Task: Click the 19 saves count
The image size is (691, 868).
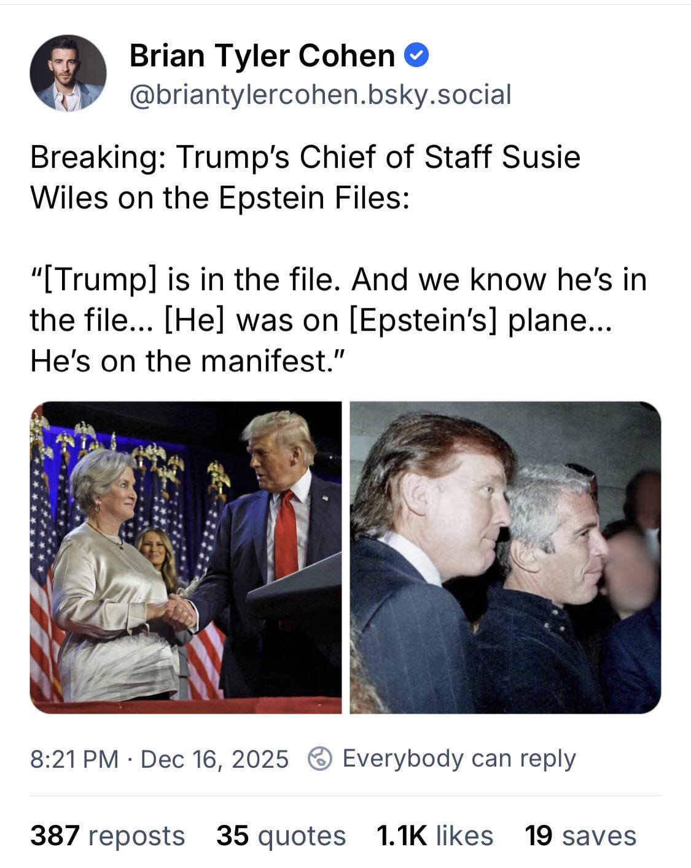Action: (x=580, y=835)
